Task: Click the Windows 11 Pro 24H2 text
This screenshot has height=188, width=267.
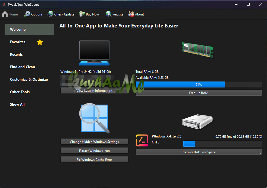Action: 86,72
